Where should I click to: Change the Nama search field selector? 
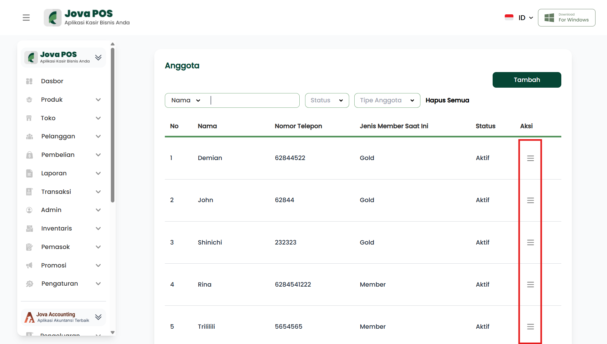tap(186, 100)
